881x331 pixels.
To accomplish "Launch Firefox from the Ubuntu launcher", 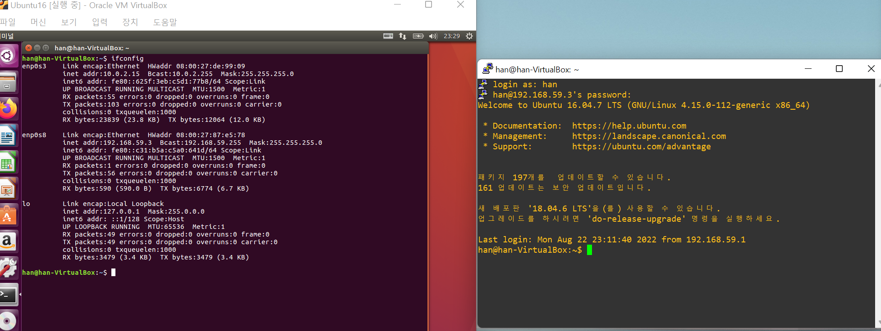I will [8, 109].
